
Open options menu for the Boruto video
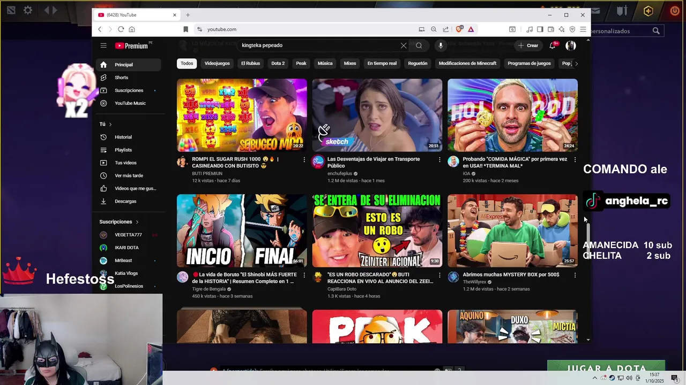(304, 275)
